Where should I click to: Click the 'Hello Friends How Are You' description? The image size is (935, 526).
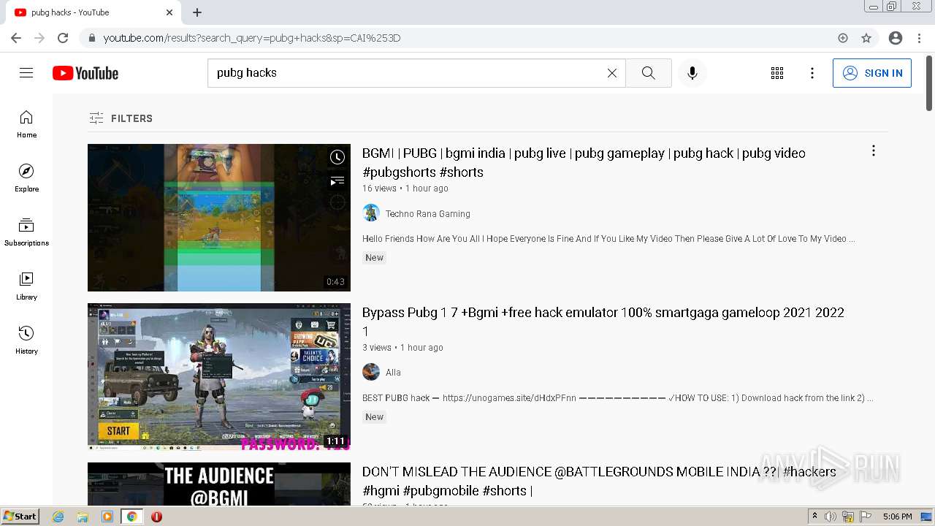coord(608,239)
